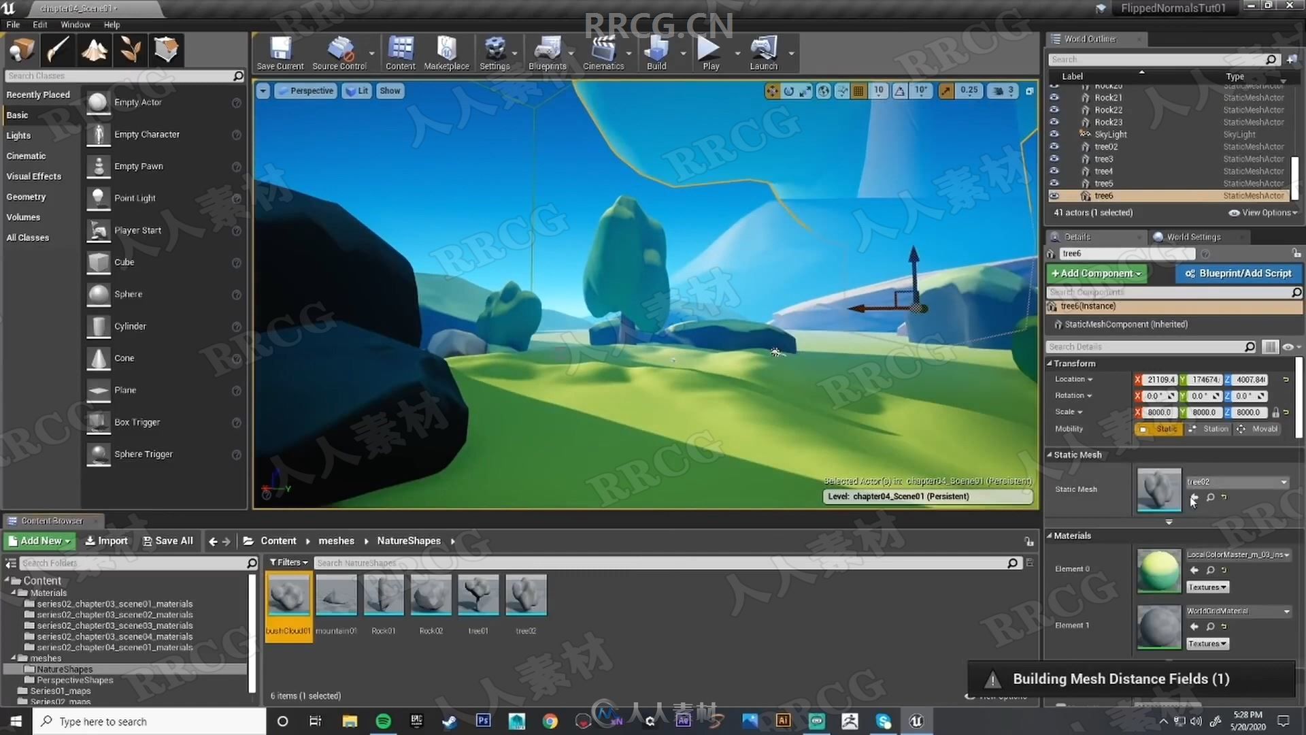Viewport: 1306px width, 735px height.
Task: Click the Settings toolbar icon
Action: pyautogui.click(x=495, y=51)
